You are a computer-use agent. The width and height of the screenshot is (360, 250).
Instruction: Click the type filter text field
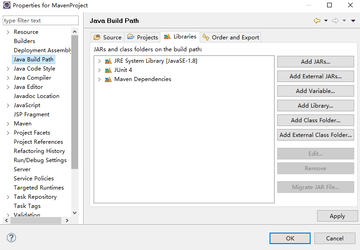pyautogui.click(x=41, y=21)
